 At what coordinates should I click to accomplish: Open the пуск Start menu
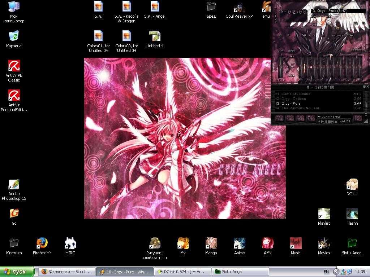pyautogui.click(x=17, y=272)
